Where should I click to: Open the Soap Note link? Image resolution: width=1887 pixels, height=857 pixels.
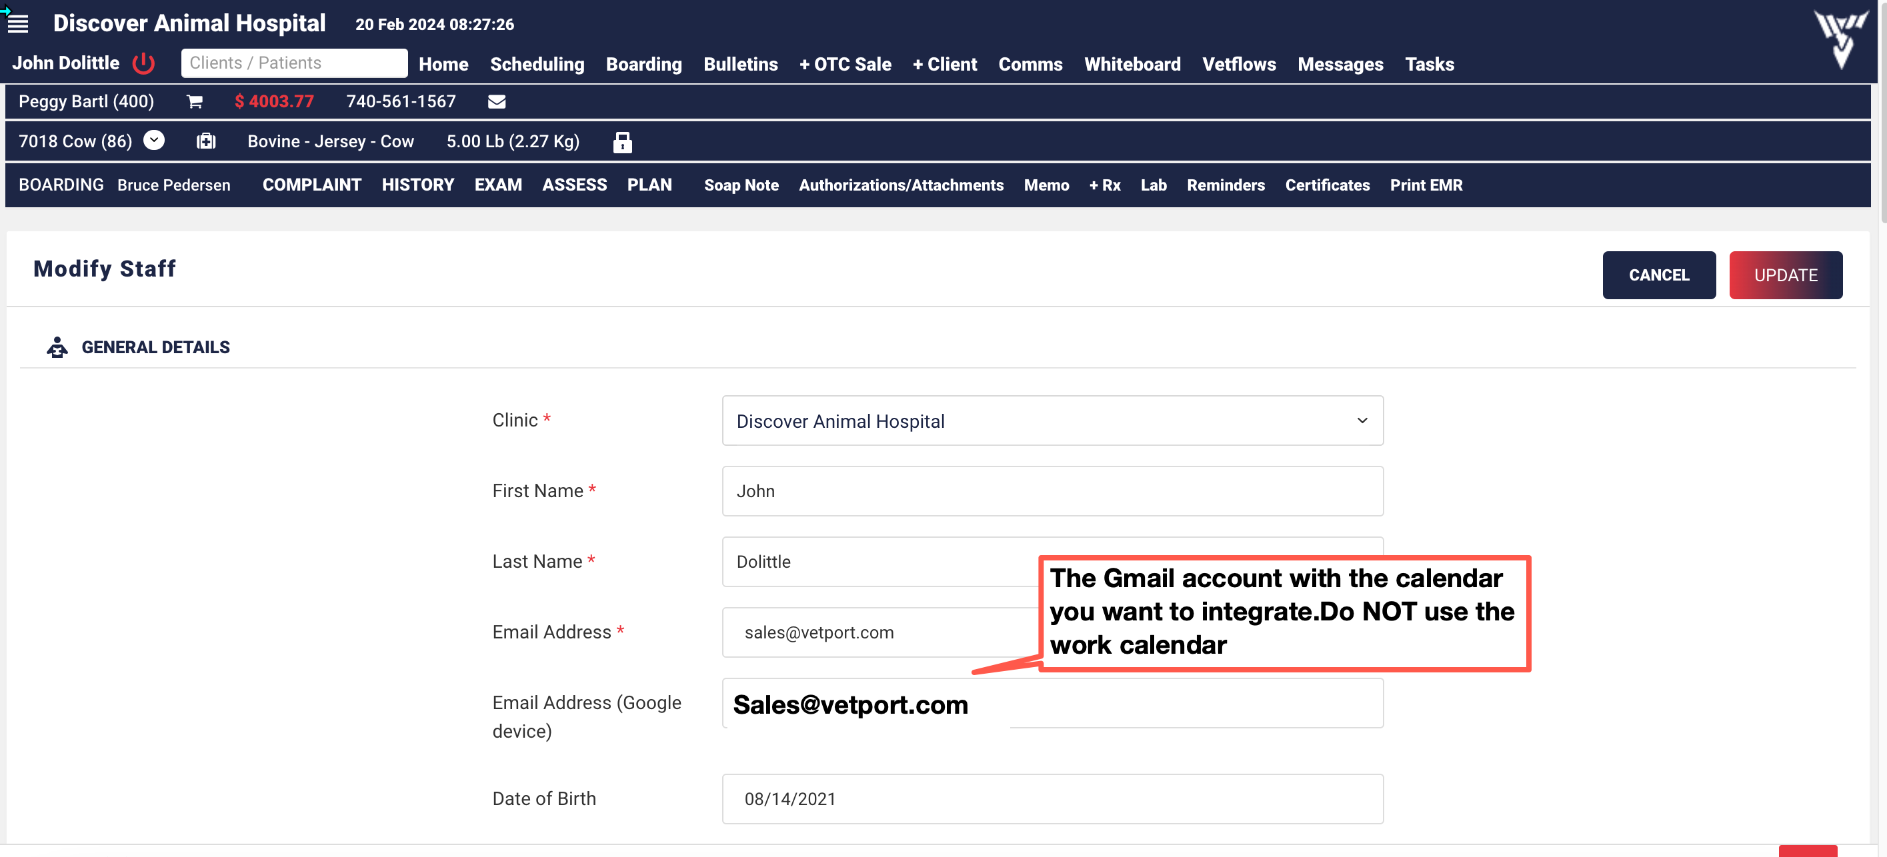741,185
